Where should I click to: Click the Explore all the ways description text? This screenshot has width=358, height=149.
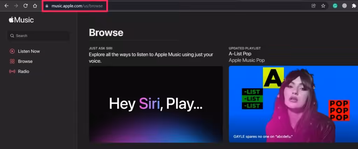point(151,58)
